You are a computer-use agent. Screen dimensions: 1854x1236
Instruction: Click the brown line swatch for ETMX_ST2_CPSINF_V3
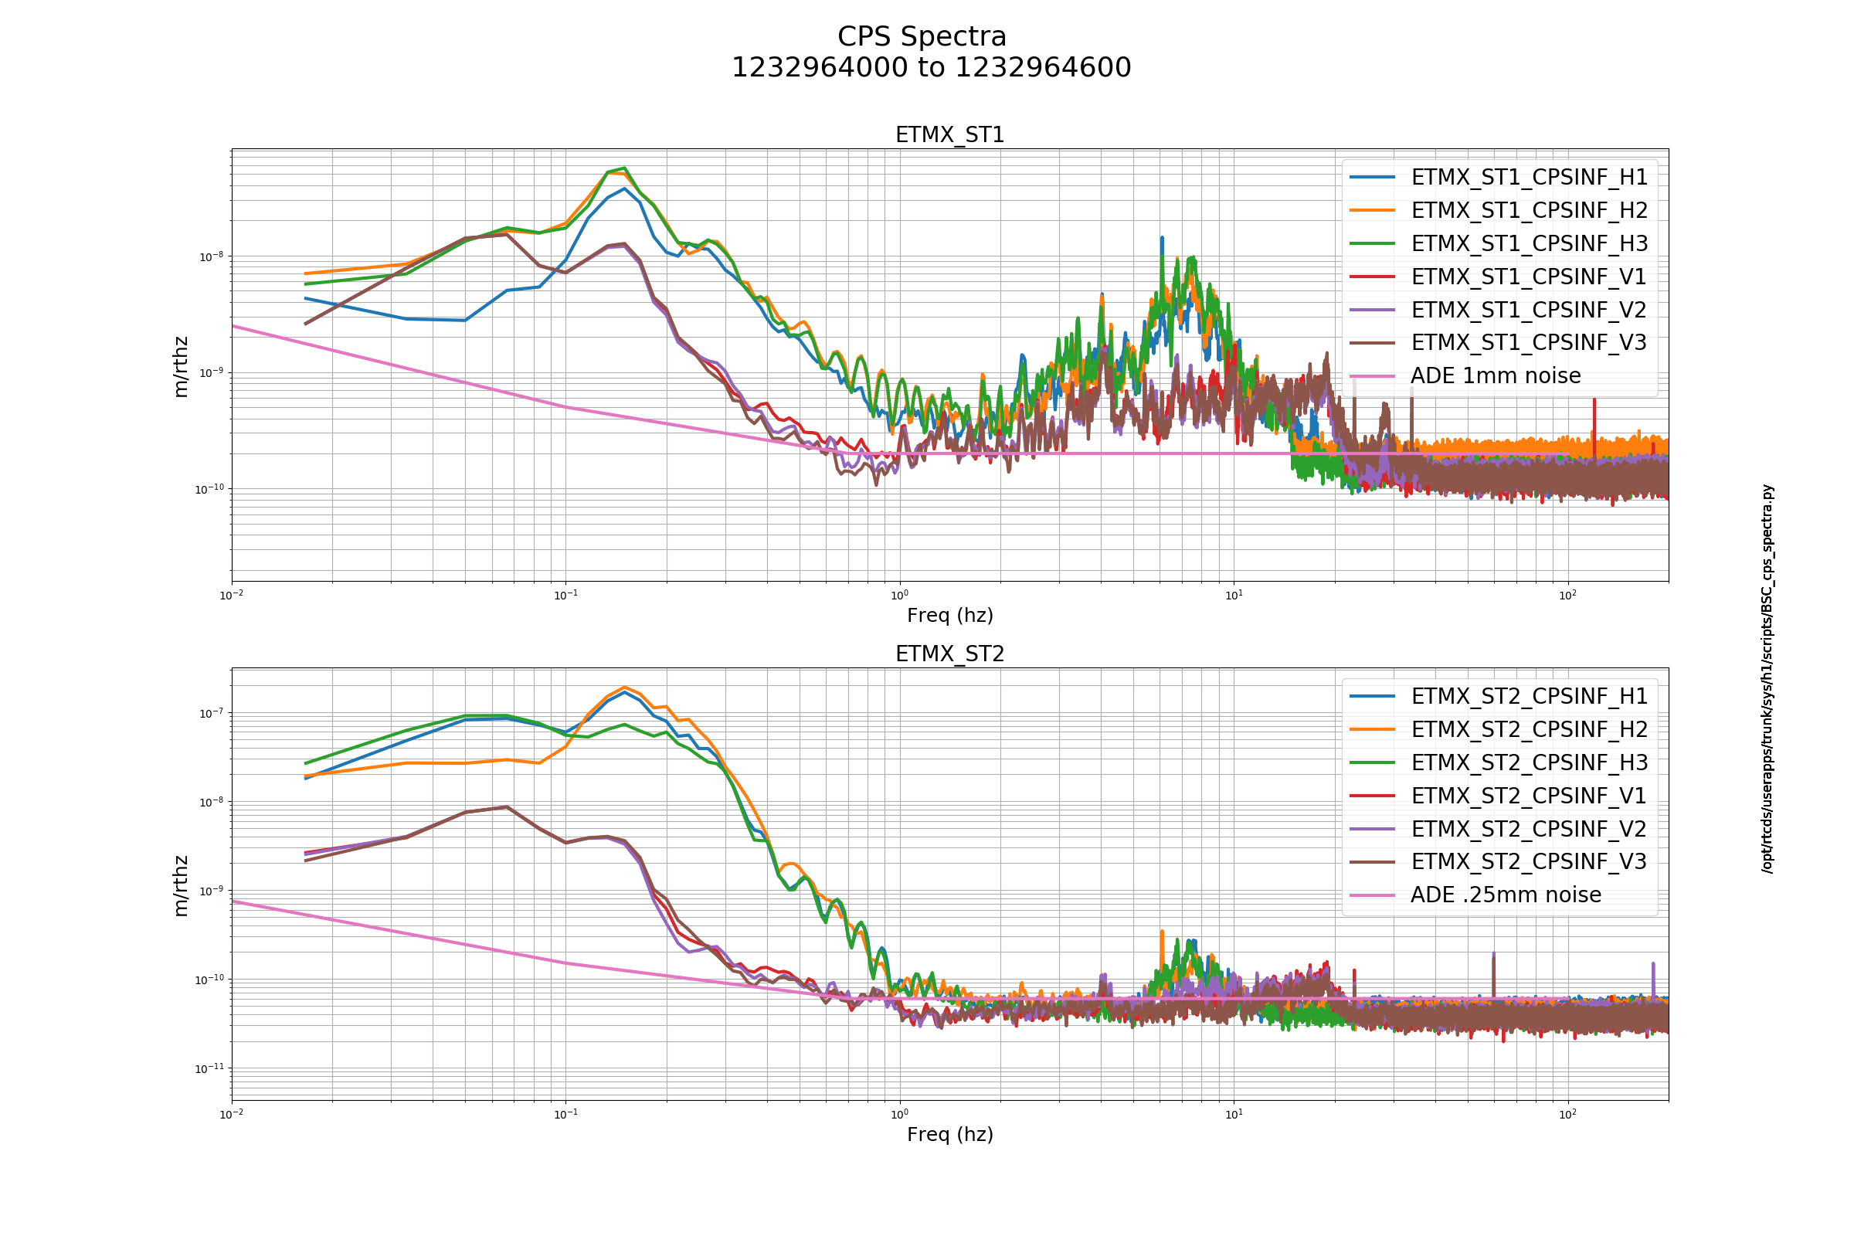coord(1373,862)
